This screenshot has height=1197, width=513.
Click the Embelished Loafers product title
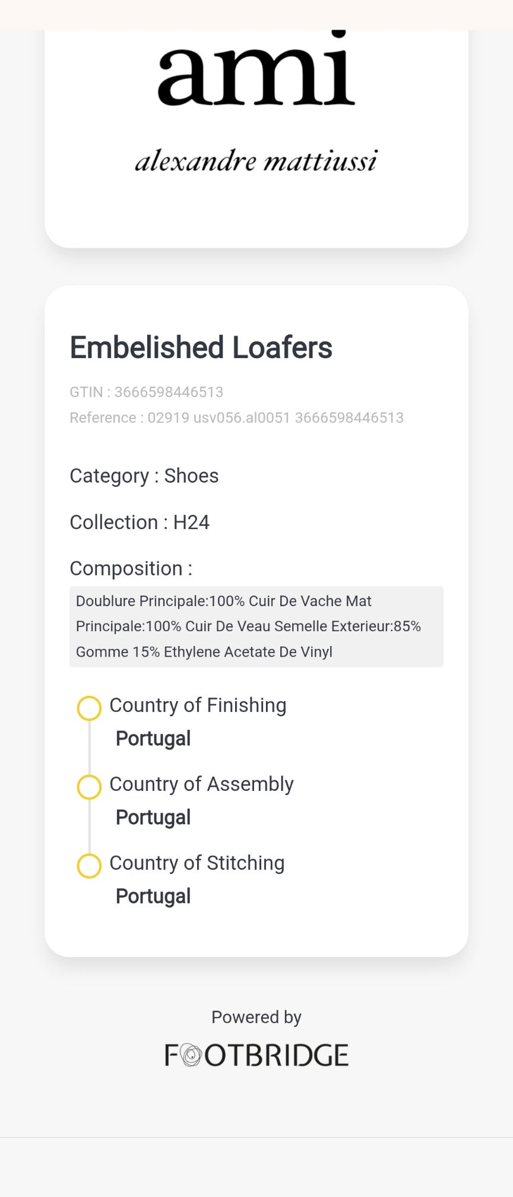(x=201, y=347)
